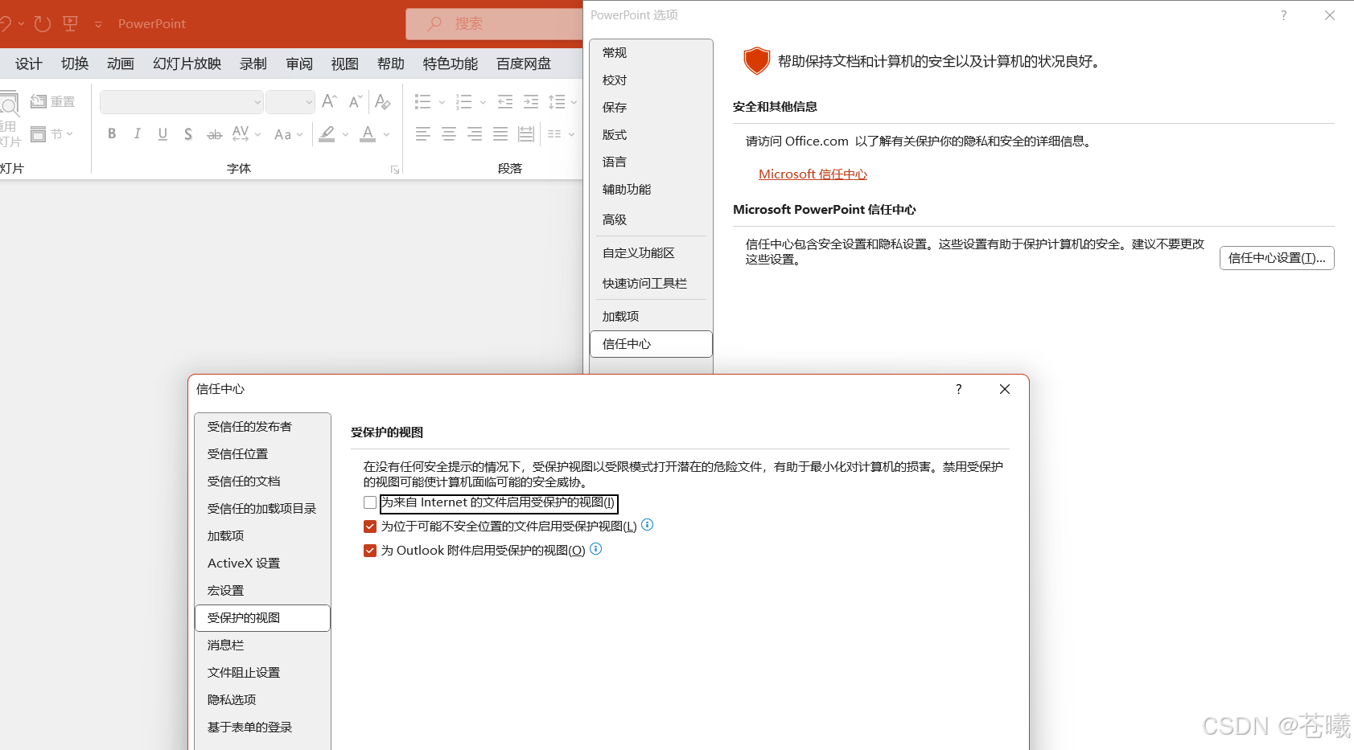Image resolution: width=1354 pixels, height=750 pixels.
Task: Open the font dialog launcher
Action: [x=395, y=170]
